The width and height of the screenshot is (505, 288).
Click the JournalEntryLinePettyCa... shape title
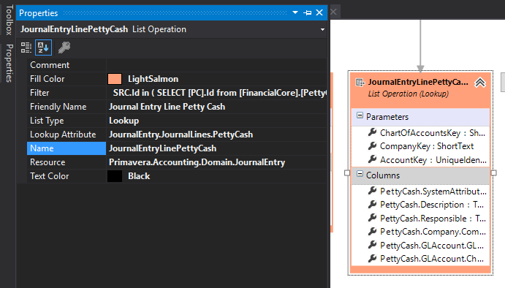[x=418, y=82]
